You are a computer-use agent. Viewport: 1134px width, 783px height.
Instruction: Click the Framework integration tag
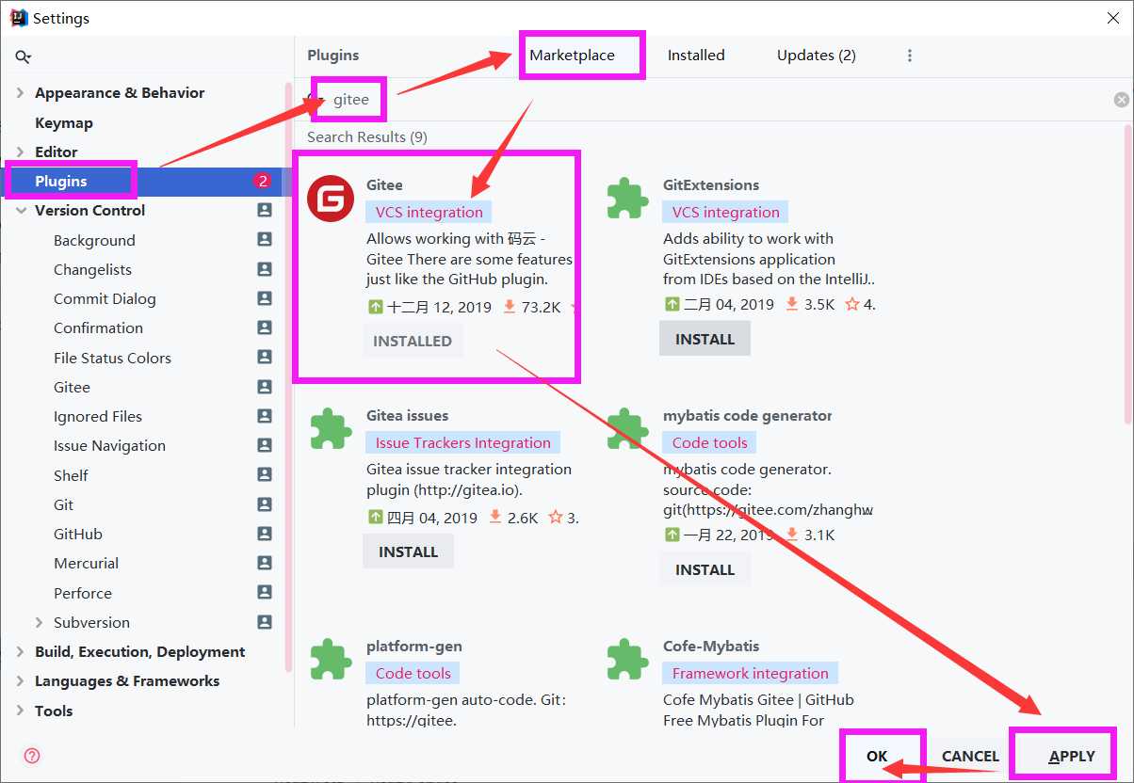tap(751, 673)
